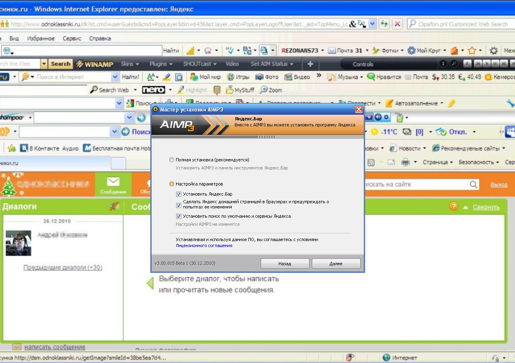Click Video on Winamp toolbar
Viewport: 515px width, 363px height.
coord(232,64)
